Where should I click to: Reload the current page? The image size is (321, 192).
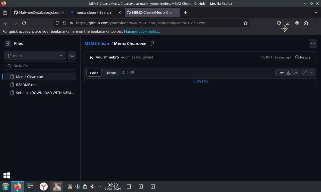pos(24,23)
